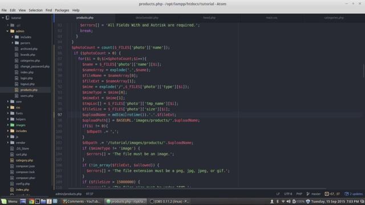Switch to the head.php tab

click(x=209, y=18)
